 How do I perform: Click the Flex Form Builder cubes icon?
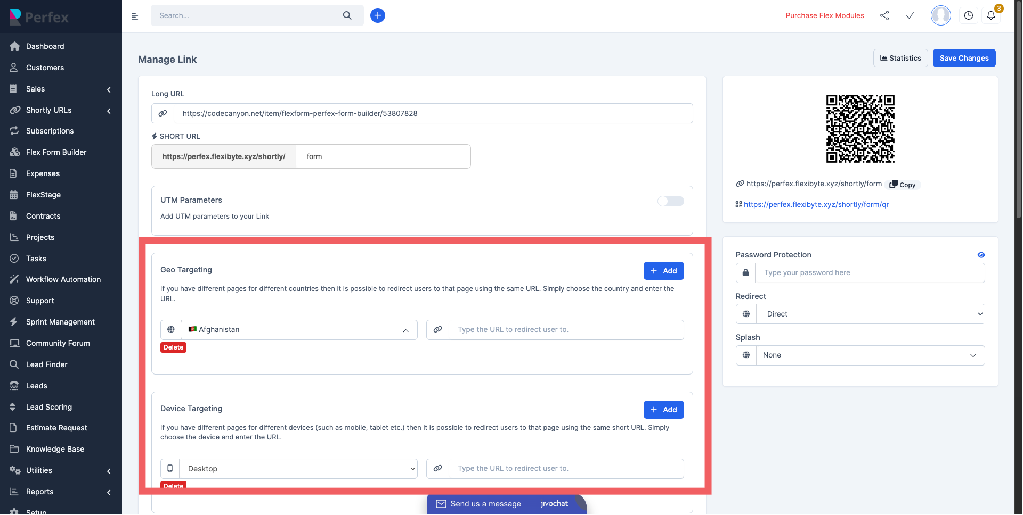tap(14, 152)
